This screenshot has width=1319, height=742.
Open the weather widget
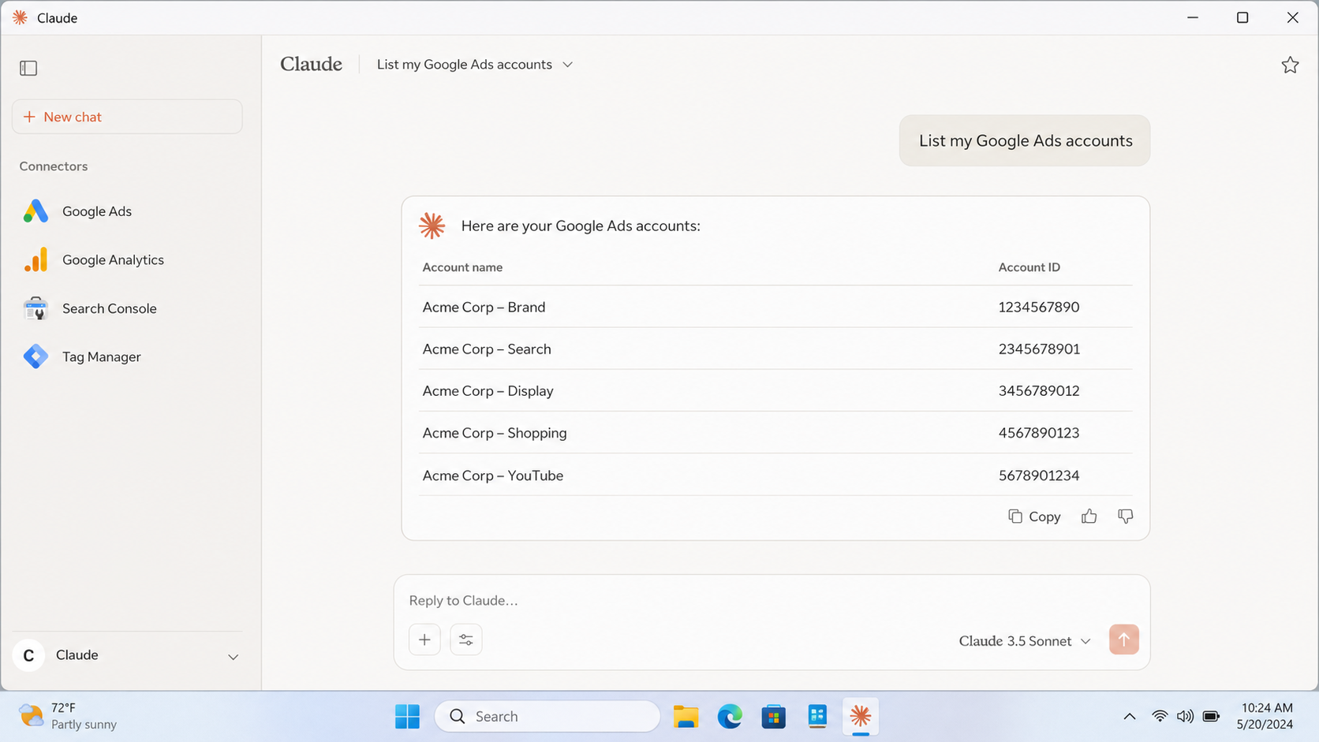tap(69, 716)
